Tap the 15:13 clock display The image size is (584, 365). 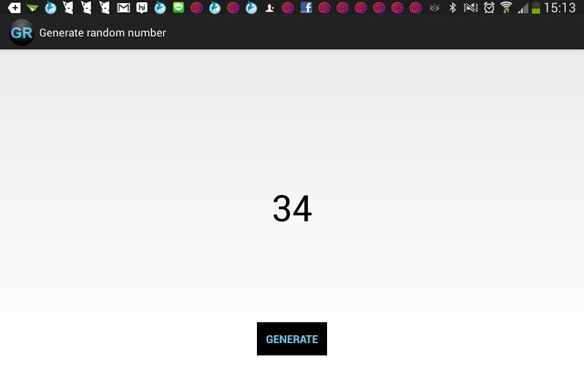[x=560, y=7]
